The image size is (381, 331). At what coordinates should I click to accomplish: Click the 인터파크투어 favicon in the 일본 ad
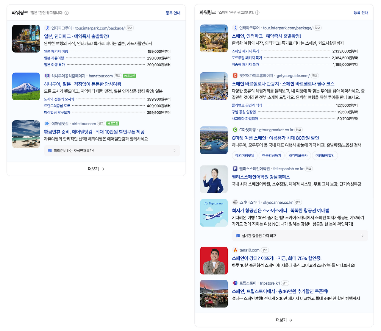[47, 28]
